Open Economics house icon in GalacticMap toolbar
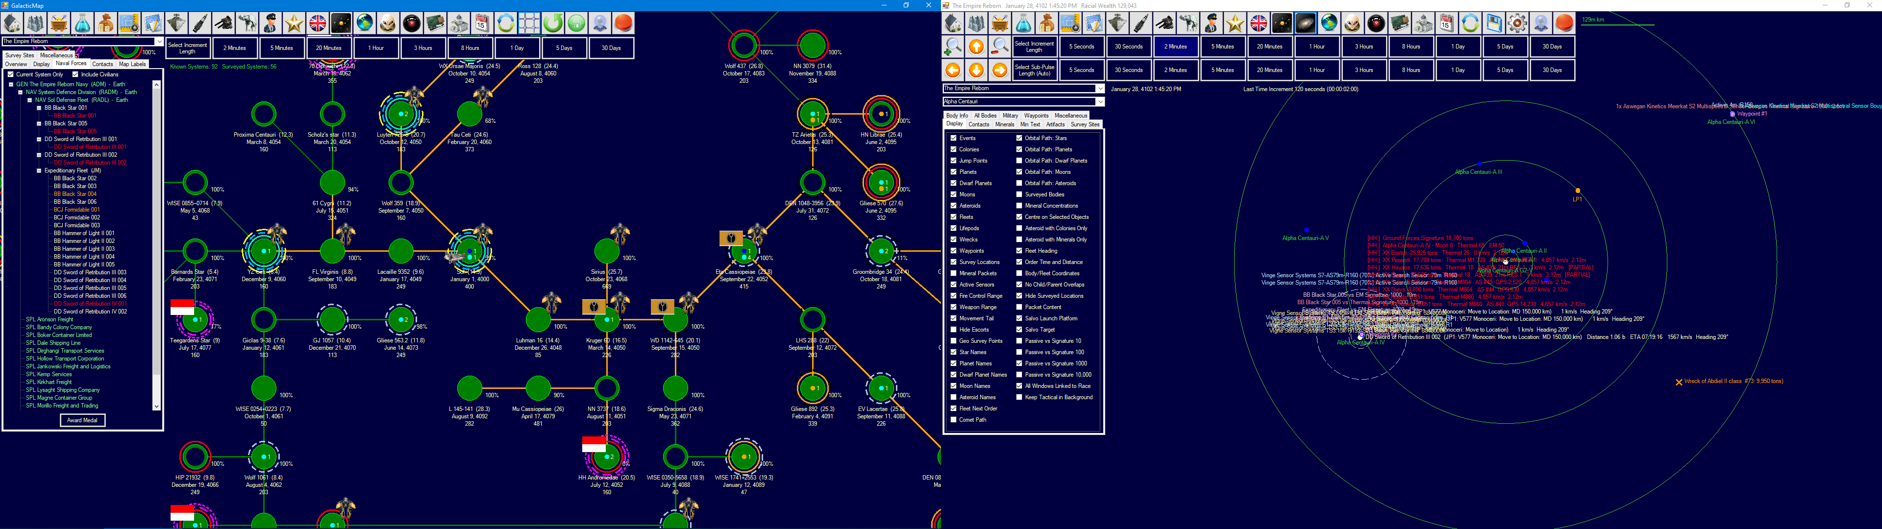The image size is (1882, 529). tap(12, 24)
